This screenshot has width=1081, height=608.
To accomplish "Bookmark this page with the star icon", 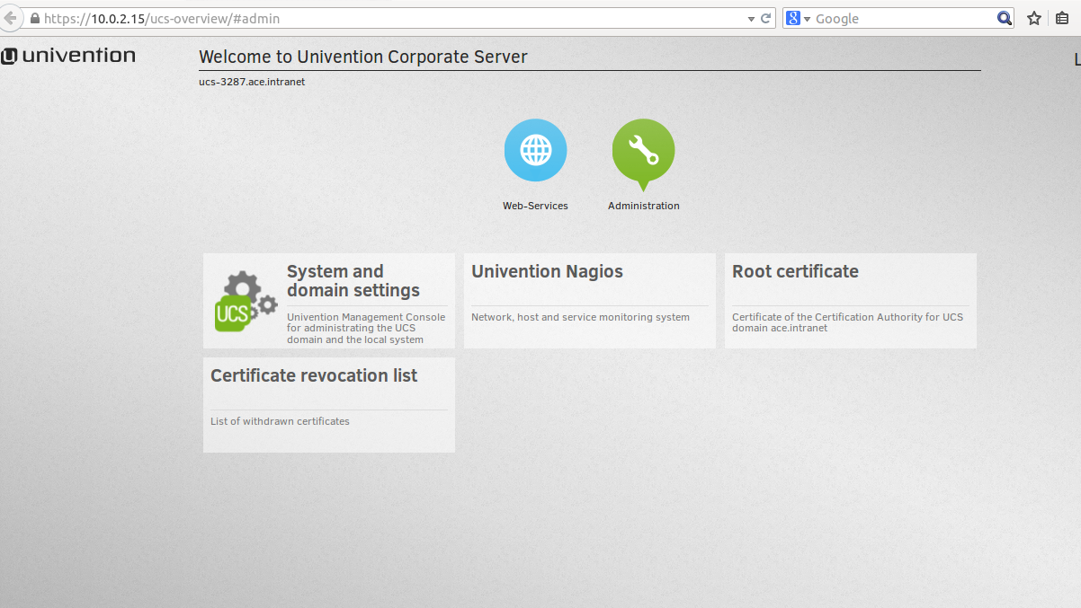I will pos(1034,18).
